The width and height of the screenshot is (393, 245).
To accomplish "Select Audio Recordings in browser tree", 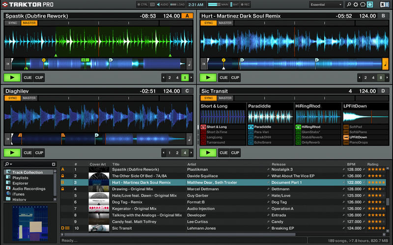I will point(29,189).
